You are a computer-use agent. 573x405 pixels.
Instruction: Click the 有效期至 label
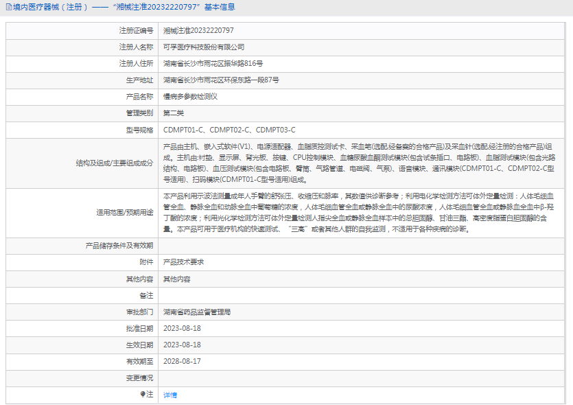[139, 362]
